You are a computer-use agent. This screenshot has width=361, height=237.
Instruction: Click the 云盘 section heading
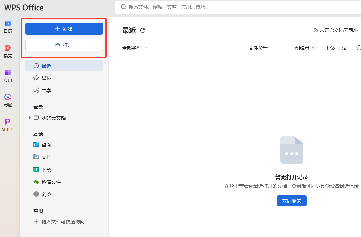click(x=38, y=107)
